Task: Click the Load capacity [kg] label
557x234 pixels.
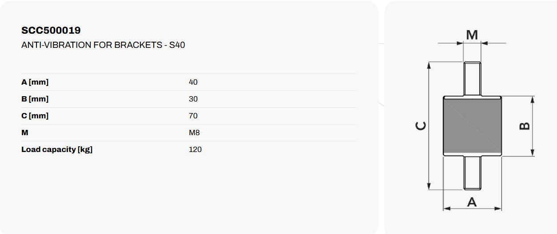Action: [x=57, y=149]
